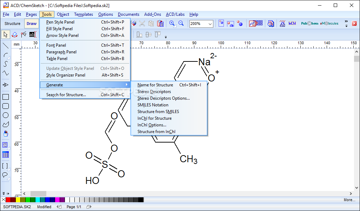Activate the 'ab' Text tool
Image resolution: width=360 pixels, height=211 pixels.
pos(33,34)
